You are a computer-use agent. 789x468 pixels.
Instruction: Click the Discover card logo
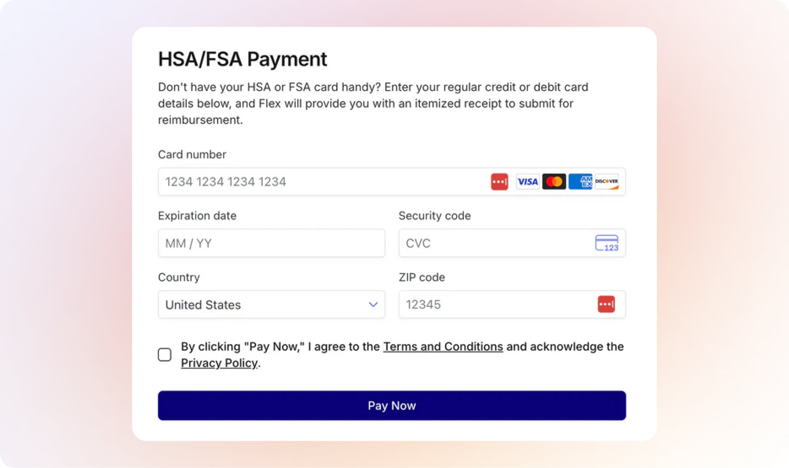[607, 182]
